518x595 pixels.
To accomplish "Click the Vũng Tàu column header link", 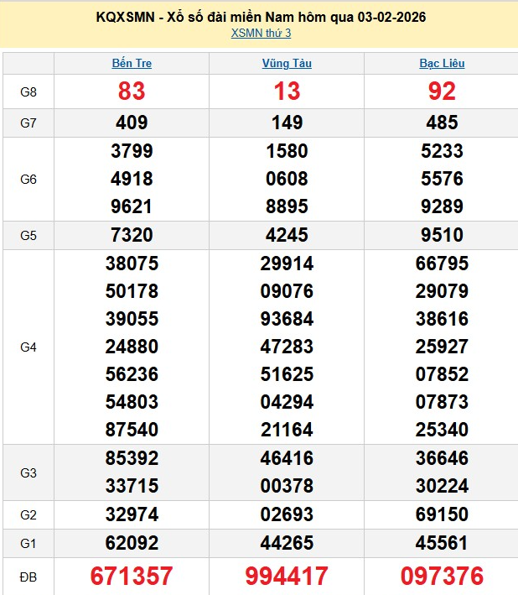I will [287, 63].
